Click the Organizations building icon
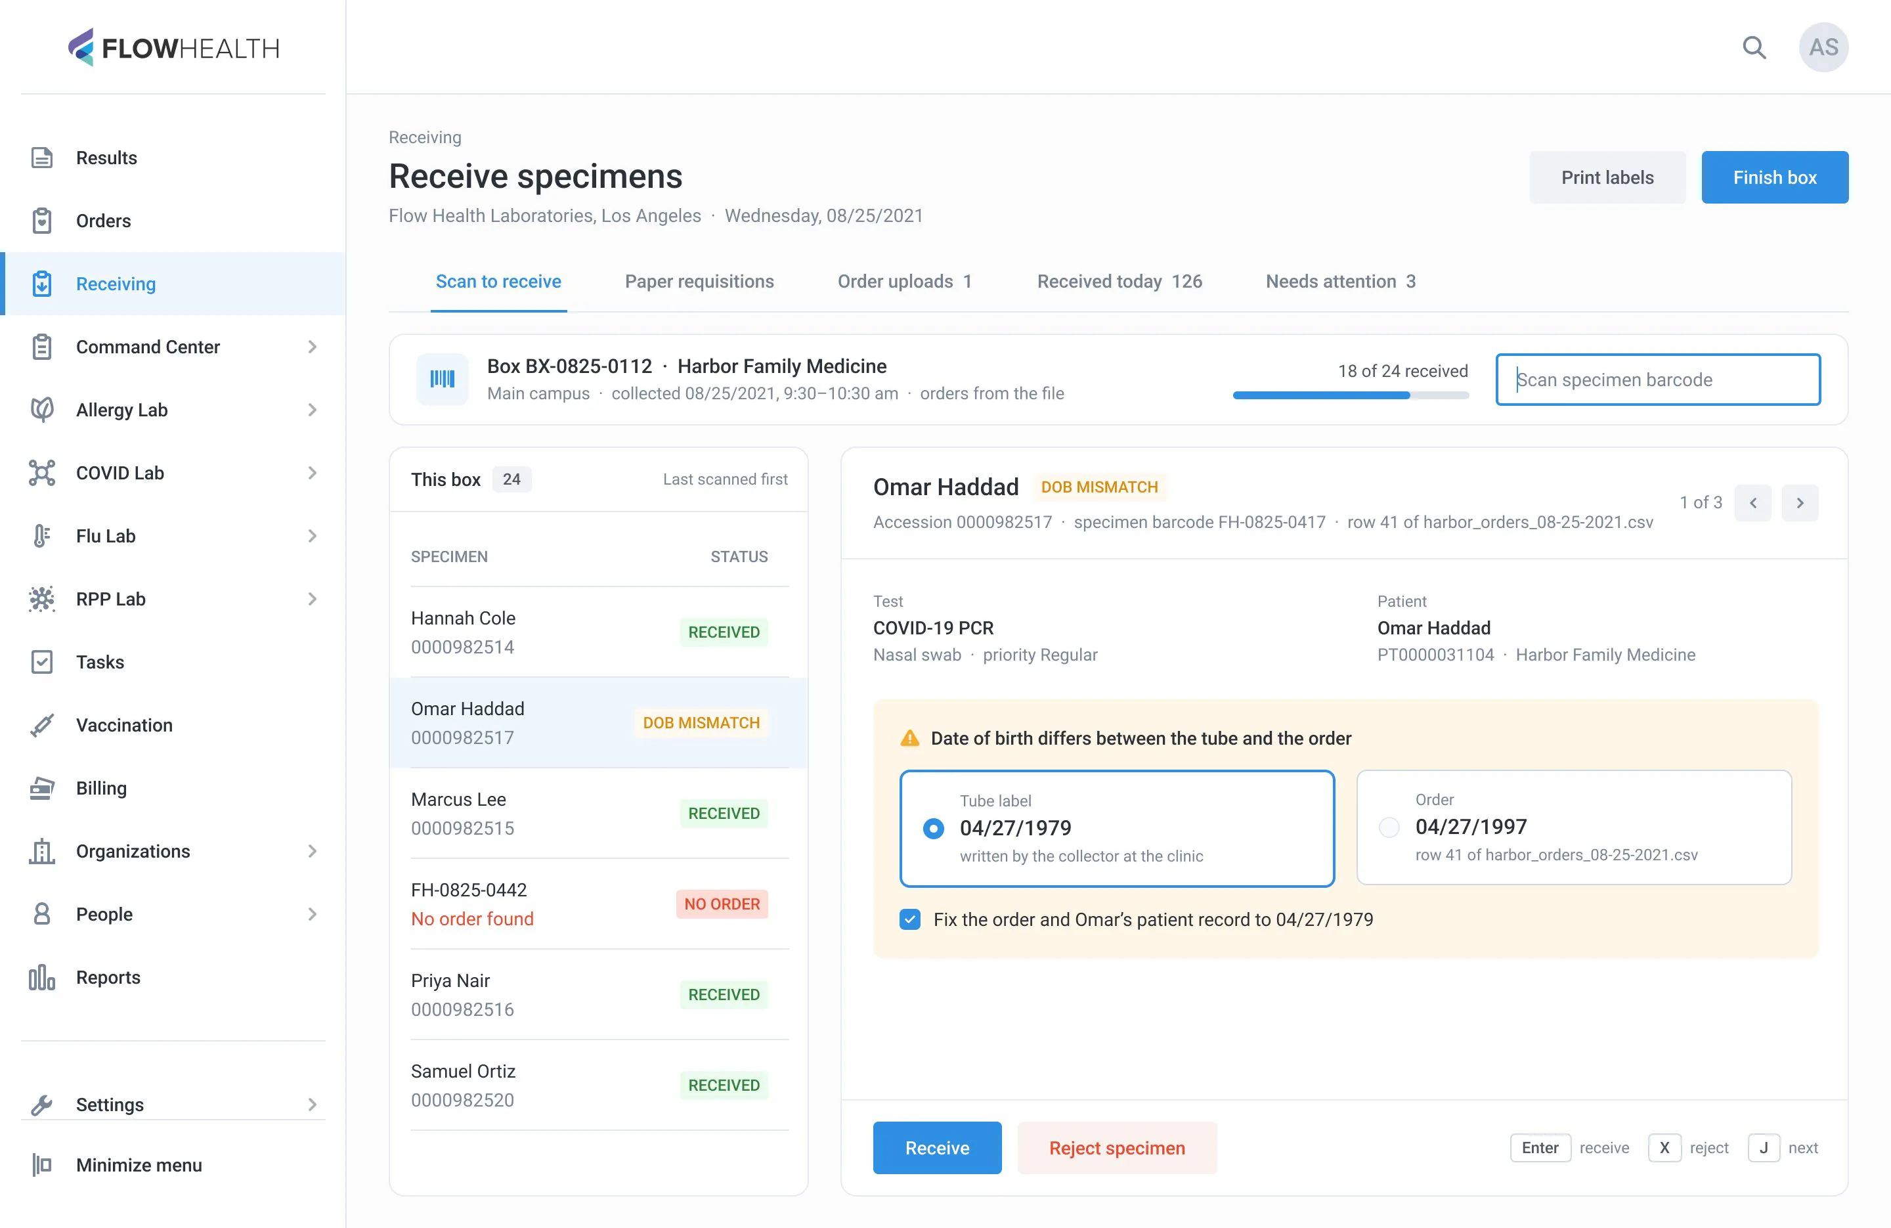This screenshot has height=1228, width=1891. tap(42, 850)
